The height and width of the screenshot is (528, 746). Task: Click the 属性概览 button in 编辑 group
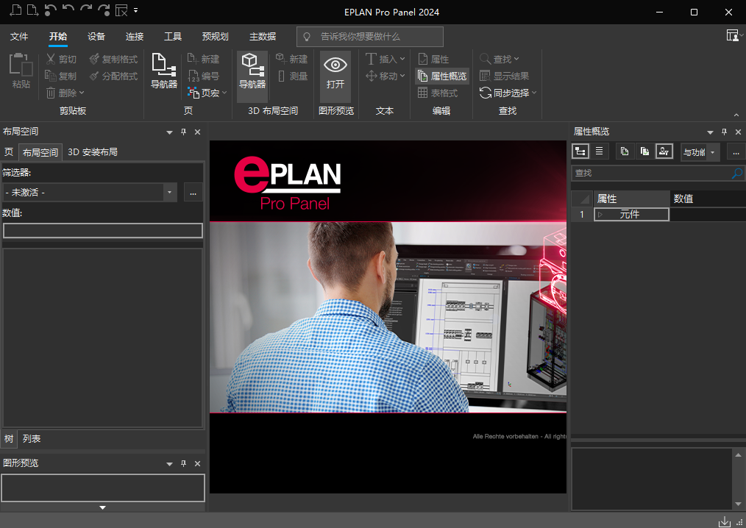[442, 76]
